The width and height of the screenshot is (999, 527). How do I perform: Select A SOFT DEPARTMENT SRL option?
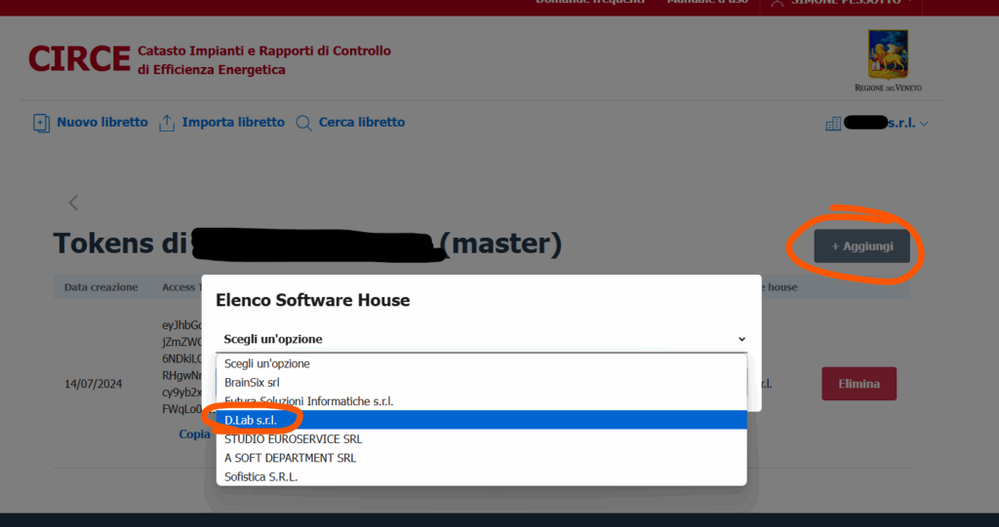click(x=482, y=458)
